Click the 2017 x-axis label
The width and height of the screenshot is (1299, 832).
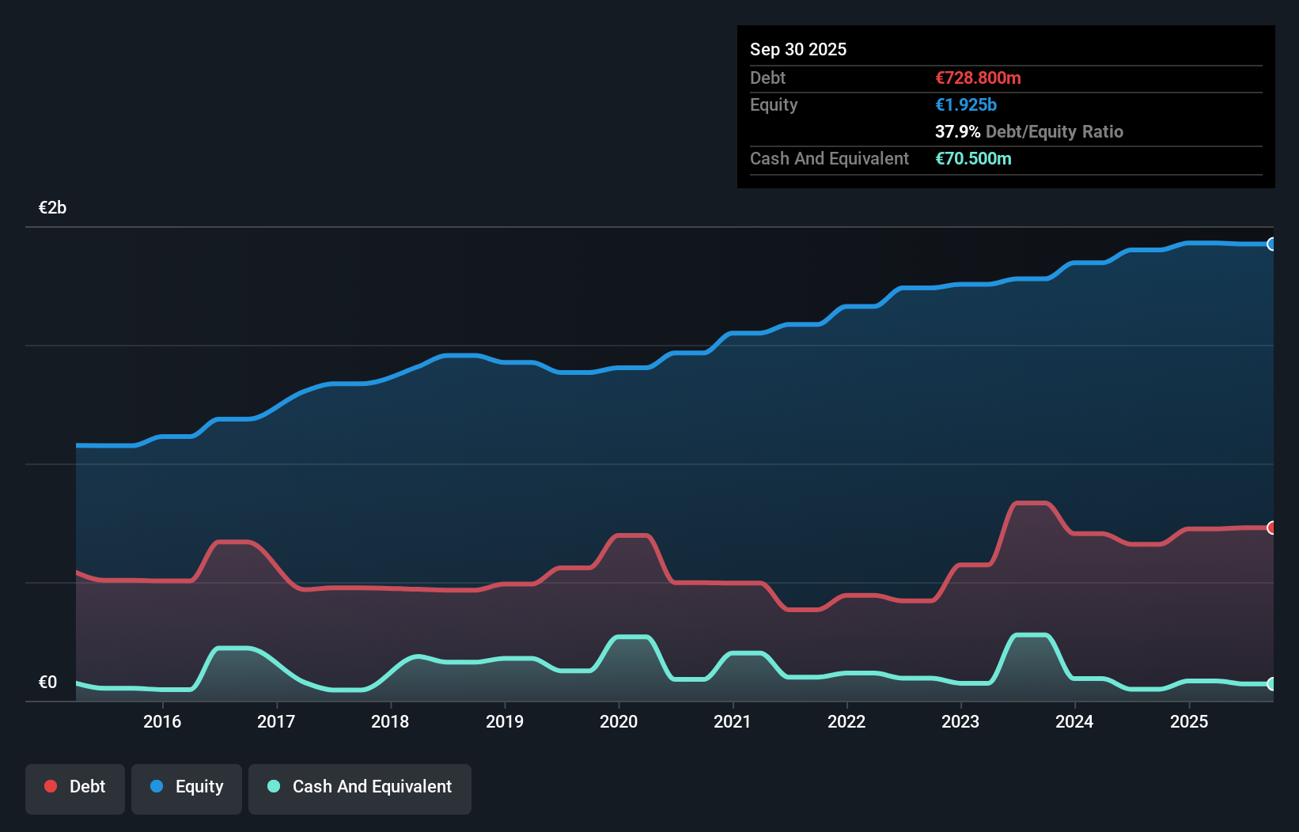click(276, 721)
